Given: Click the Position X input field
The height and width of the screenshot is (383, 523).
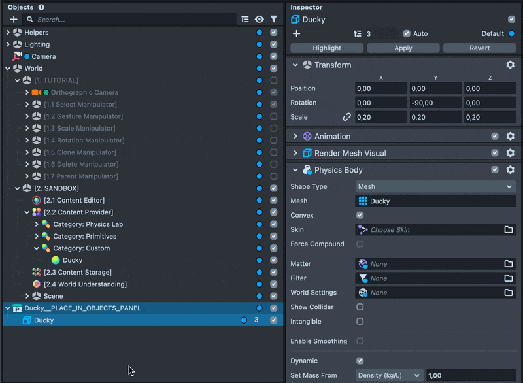Looking at the screenshot, I should [380, 88].
